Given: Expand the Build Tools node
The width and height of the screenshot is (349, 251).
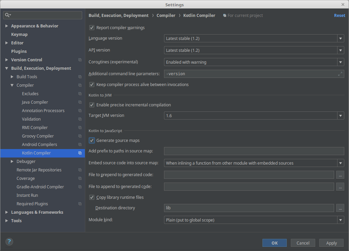Looking at the screenshot, I should click(x=12, y=77).
